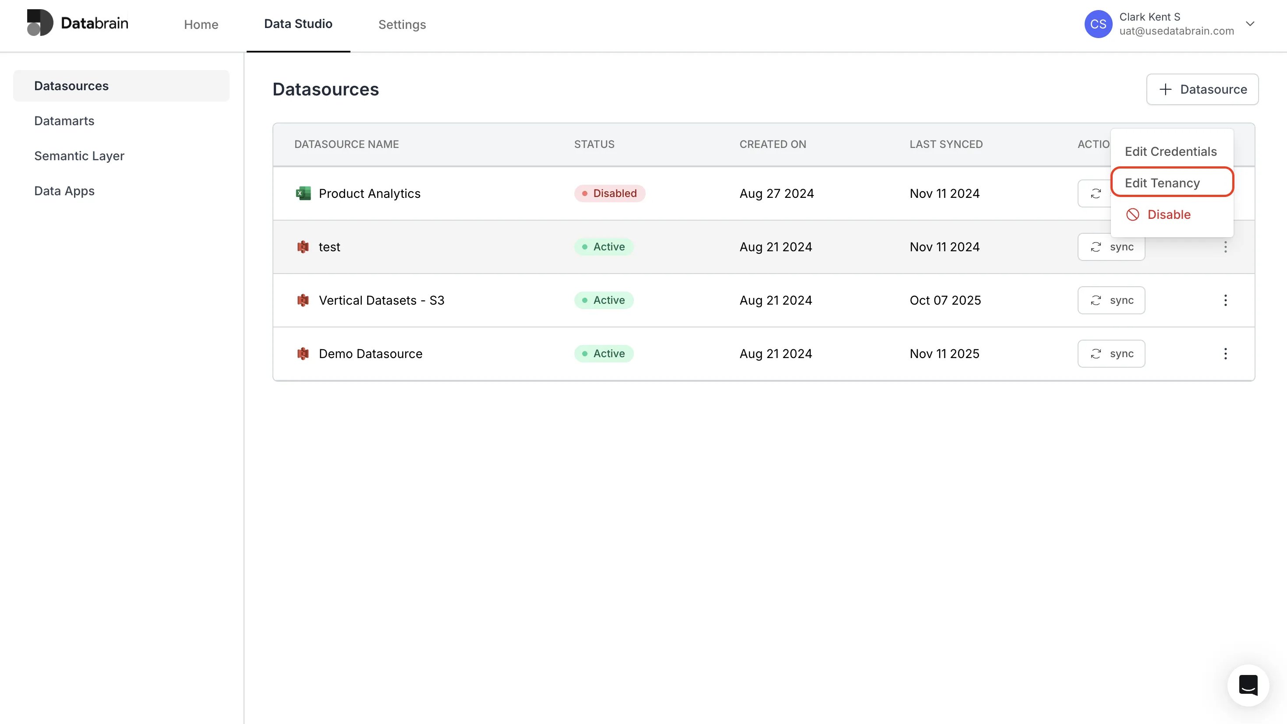Image resolution: width=1287 pixels, height=724 pixels.
Task: Click the Nov 11 2025 last synced date
Action: [x=944, y=354]
